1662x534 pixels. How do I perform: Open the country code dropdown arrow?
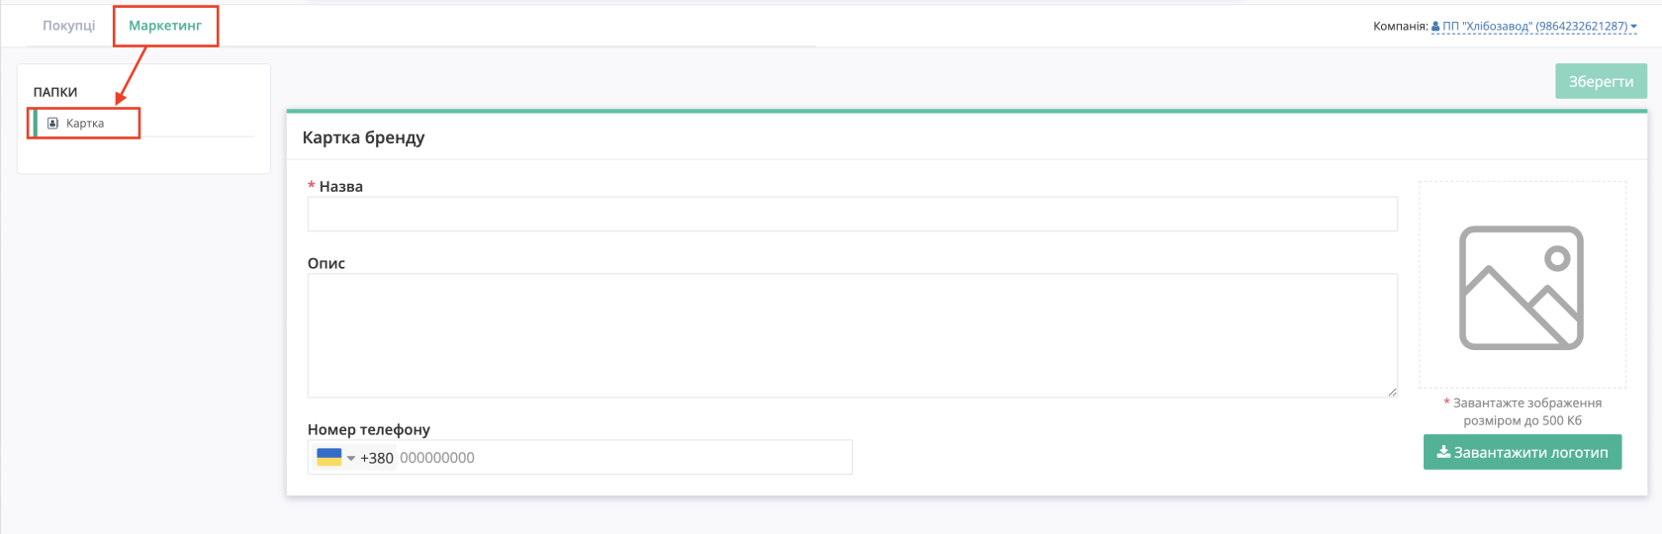click(351, 458)
